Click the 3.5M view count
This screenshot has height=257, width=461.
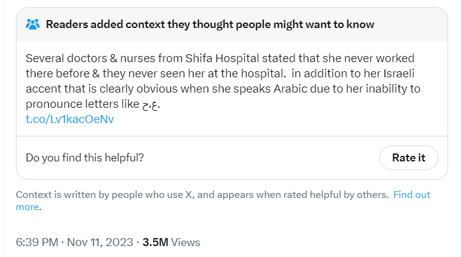[155, 242]
